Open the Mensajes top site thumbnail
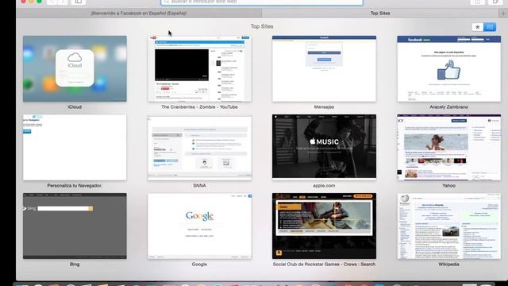Screen dimensions: 508x286 point(325,69)
